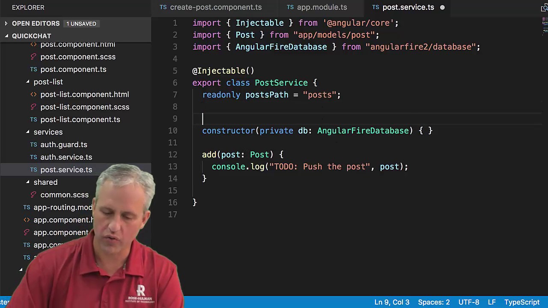This screenshot has height=308, width=548.
Task: Change line ending via LF status
Action: (491, 302)
